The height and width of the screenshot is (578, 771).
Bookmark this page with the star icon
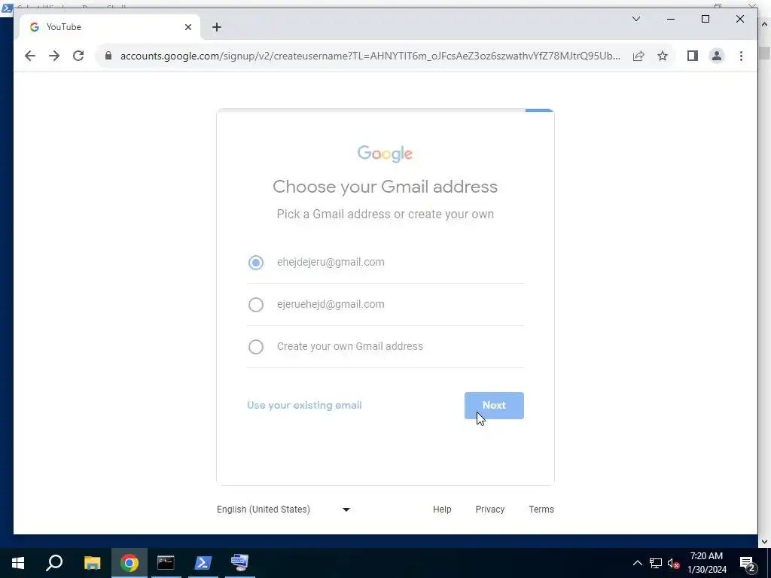click(663, 56)
